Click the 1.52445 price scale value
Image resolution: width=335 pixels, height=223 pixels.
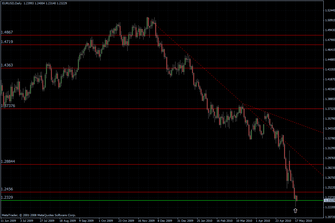[330, 10]
